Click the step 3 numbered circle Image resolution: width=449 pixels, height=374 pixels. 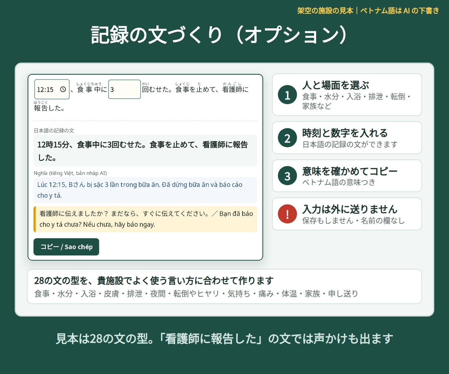point(287,176)
